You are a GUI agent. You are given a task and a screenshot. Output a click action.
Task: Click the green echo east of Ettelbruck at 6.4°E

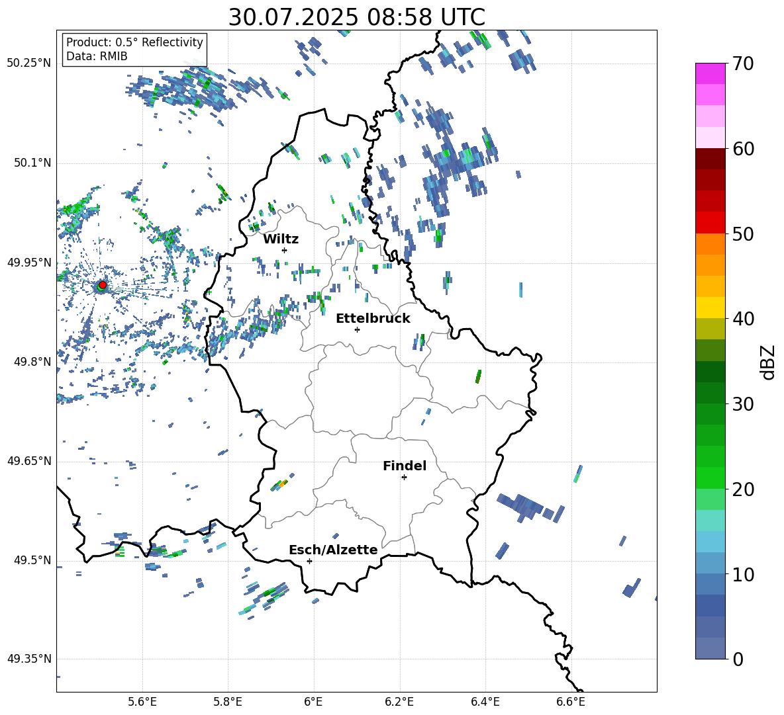point(478,376)
